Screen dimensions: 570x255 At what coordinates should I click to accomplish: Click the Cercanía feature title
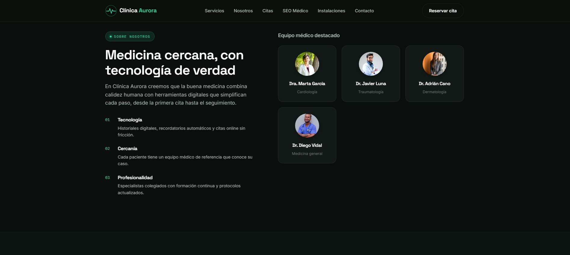pyautogui.click(x=128, y=149)
